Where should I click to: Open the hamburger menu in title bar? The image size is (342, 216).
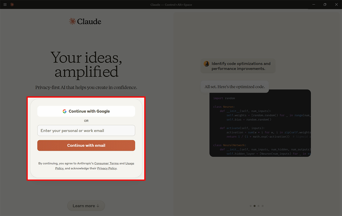point(5,5)
